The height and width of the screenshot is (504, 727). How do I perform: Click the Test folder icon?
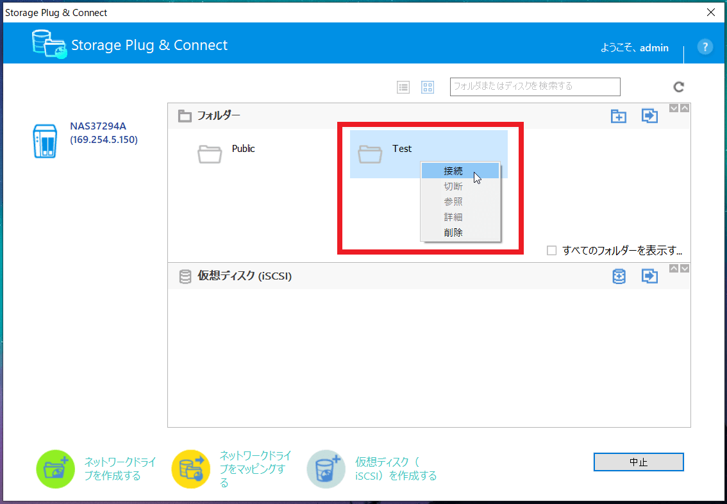(370, 154)
